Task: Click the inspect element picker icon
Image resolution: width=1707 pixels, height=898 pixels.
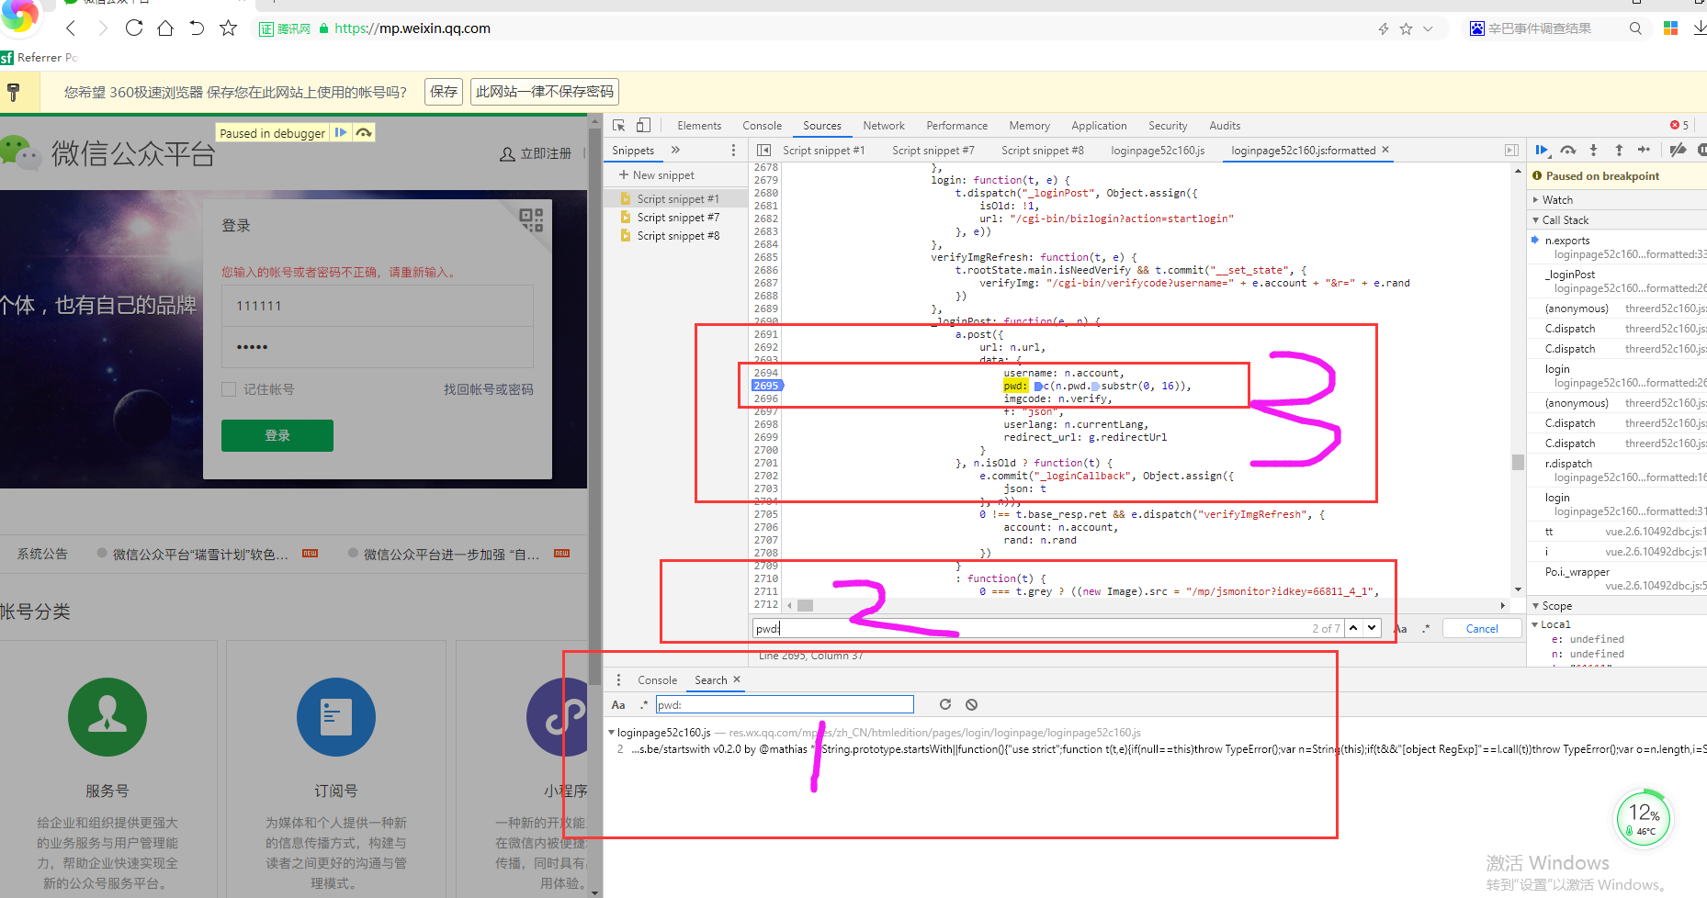Action: (x=619, y=126)
